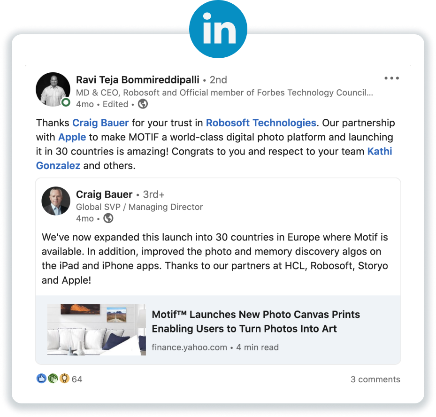
Task: Click the green clapping Celebrate reaction icon
Action: click(53, 378)
